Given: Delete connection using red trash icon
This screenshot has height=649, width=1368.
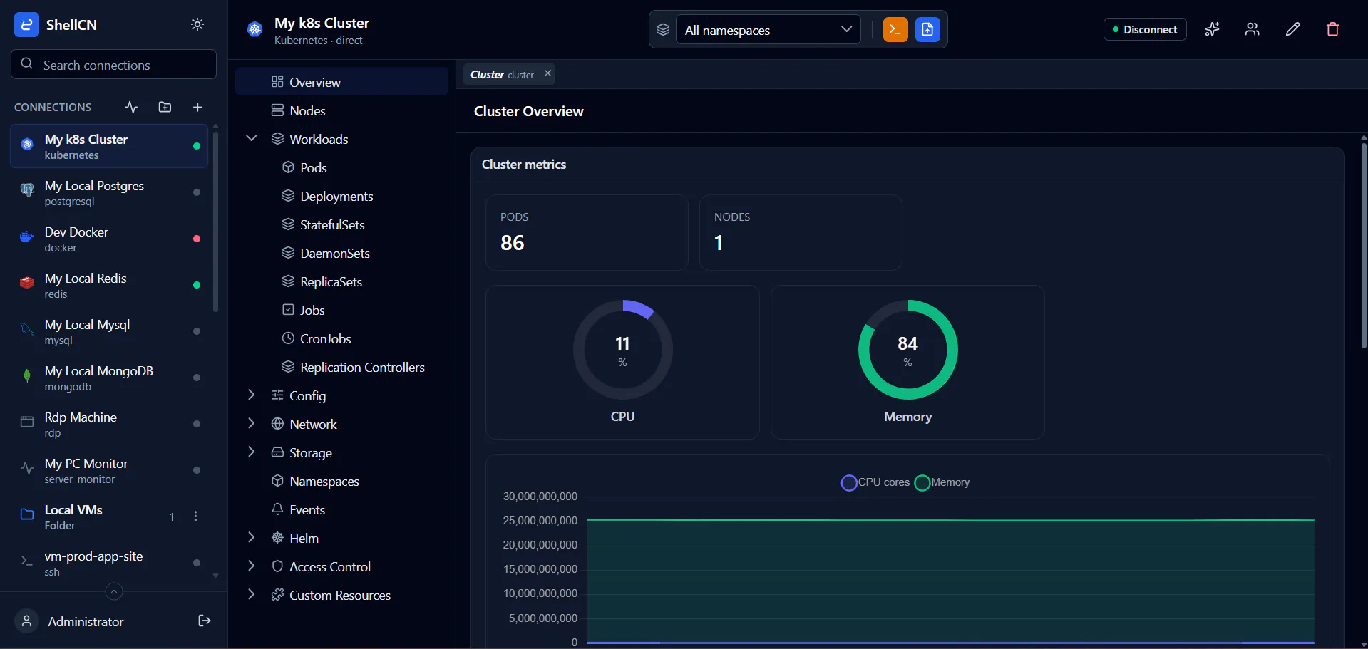Looking at the screenshot, I should [1332, 29].
